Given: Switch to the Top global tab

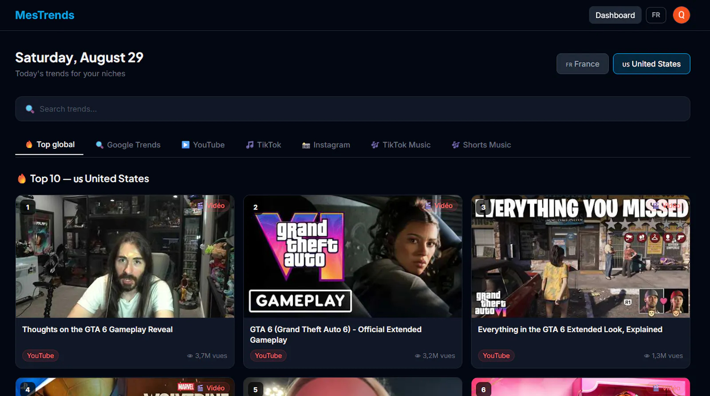Looking at the screenshot, I should click(x=49, y=144).
